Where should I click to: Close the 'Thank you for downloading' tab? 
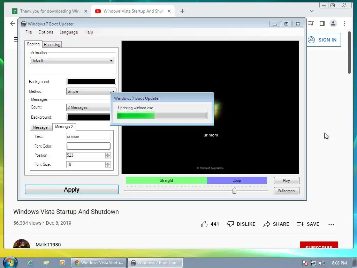click(86, 11)
